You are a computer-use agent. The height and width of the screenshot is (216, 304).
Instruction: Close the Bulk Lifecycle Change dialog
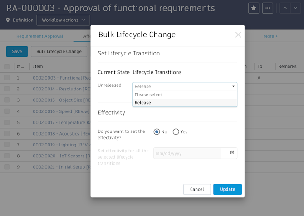click(x=238, y=35)
